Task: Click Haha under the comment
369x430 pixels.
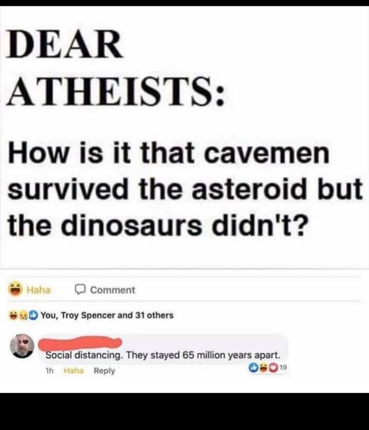Action: (74, 371)
